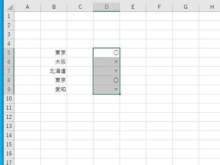
Task: Select cell B6 containing 大阪
Action: [54, 62]
